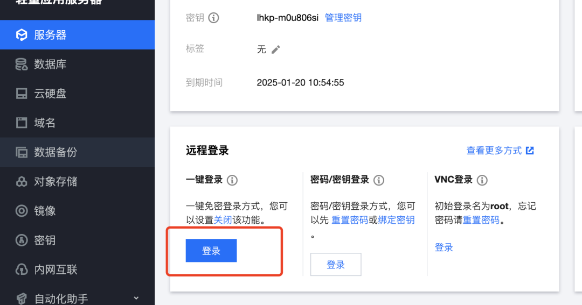Open the 查看更多方式 external link
Viewport: 582px width, 305px height.
pos(500,151)
